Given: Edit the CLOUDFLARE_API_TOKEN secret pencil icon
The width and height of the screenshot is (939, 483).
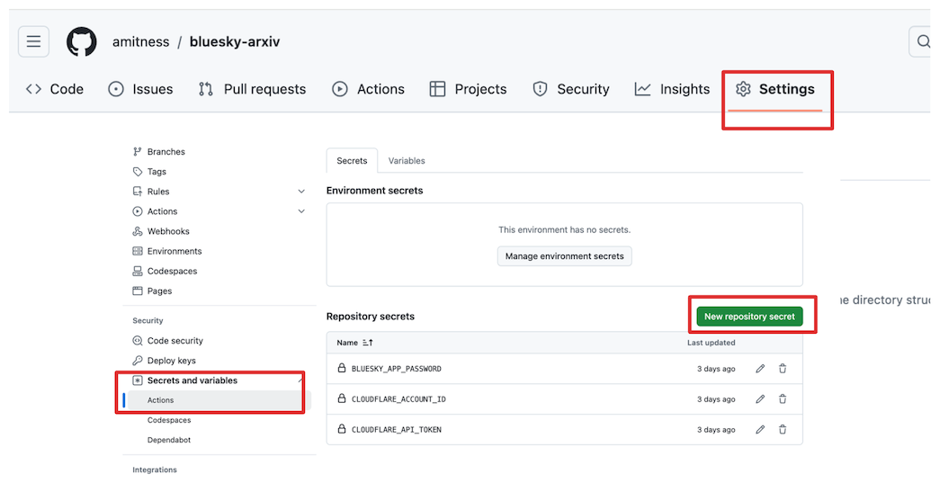Looking at the screenshot, I should tap(760, 430).
